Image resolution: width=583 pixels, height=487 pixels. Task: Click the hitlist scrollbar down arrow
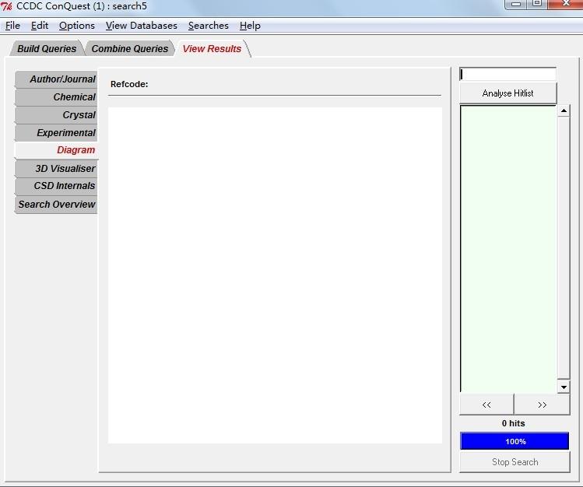point(564,387)
